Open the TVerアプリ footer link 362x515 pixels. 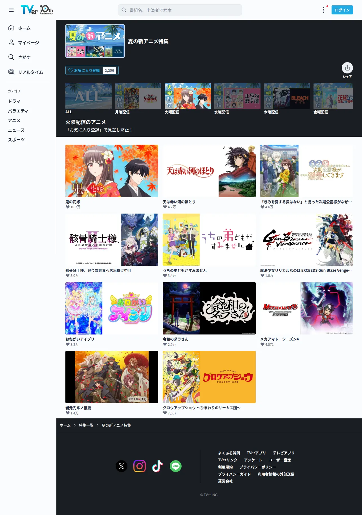pyautogui.click(x=256, y=453)
